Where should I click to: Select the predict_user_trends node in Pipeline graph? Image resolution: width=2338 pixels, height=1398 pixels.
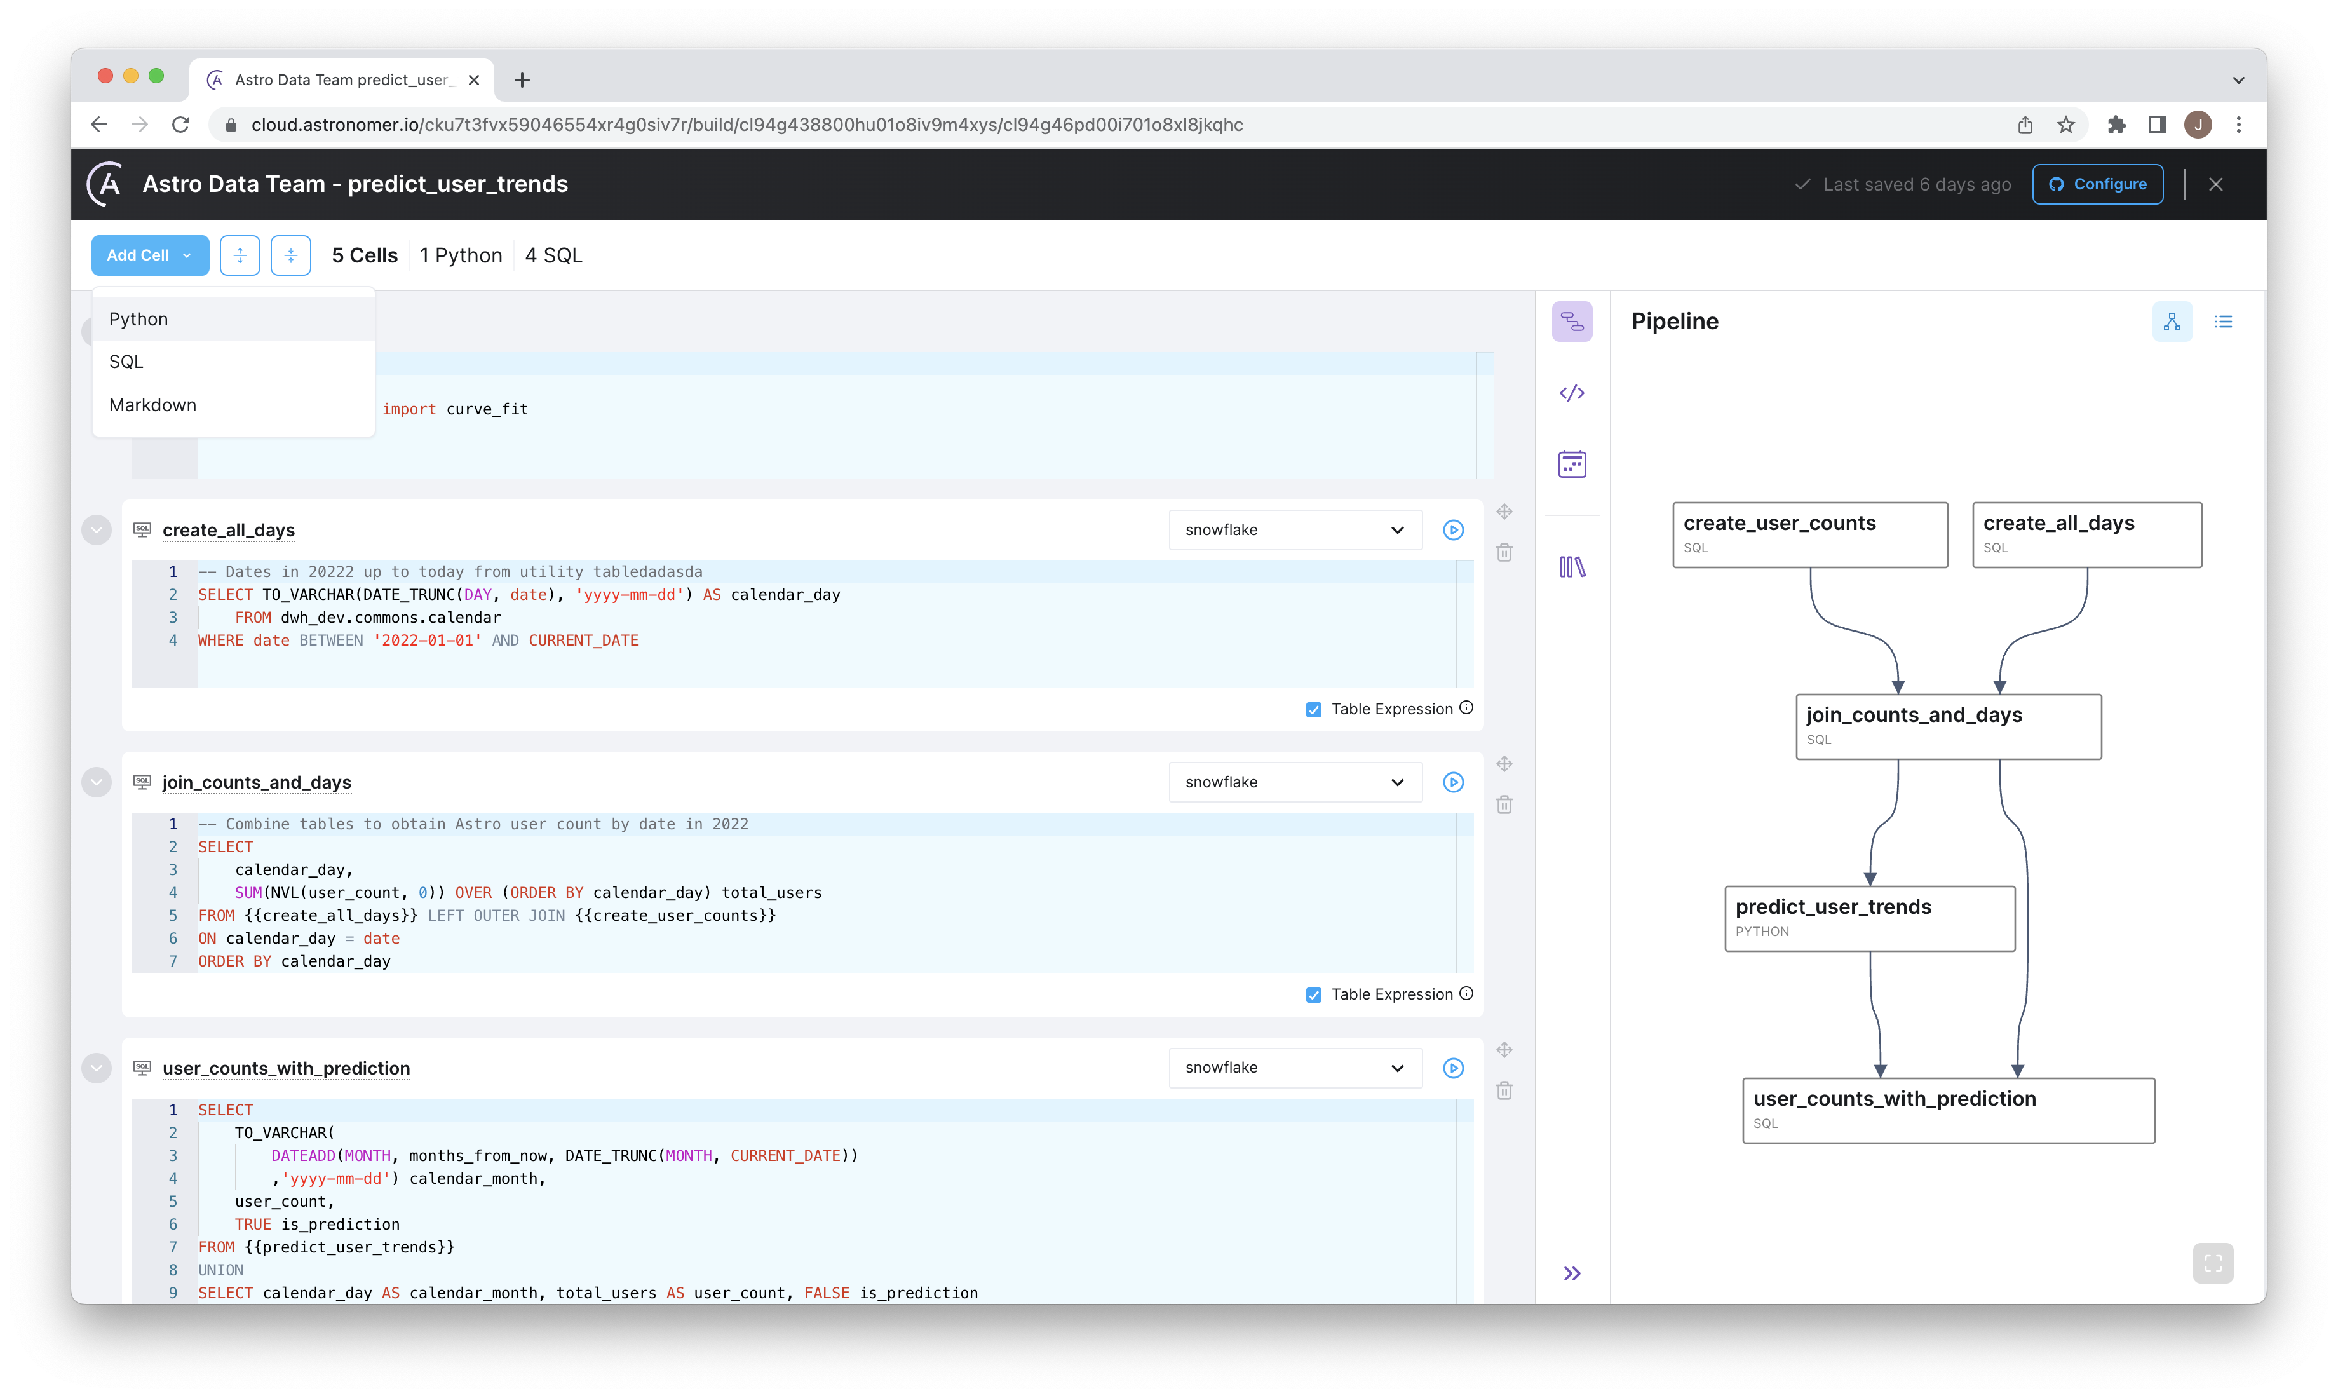pyautogui.click(x=1869, y=918)
